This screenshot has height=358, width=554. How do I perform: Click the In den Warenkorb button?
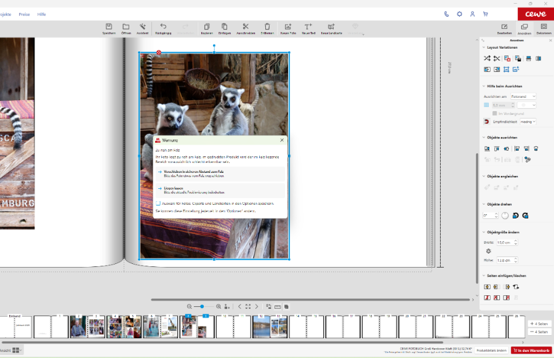(531, 350)
